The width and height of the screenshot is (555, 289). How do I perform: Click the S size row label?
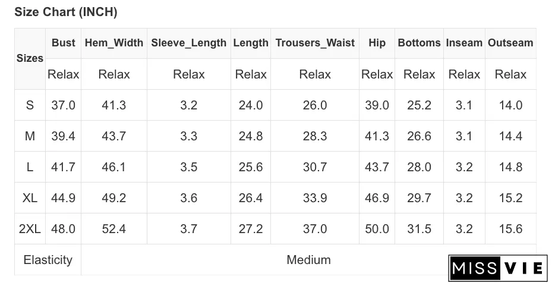[x=30, y=105]
